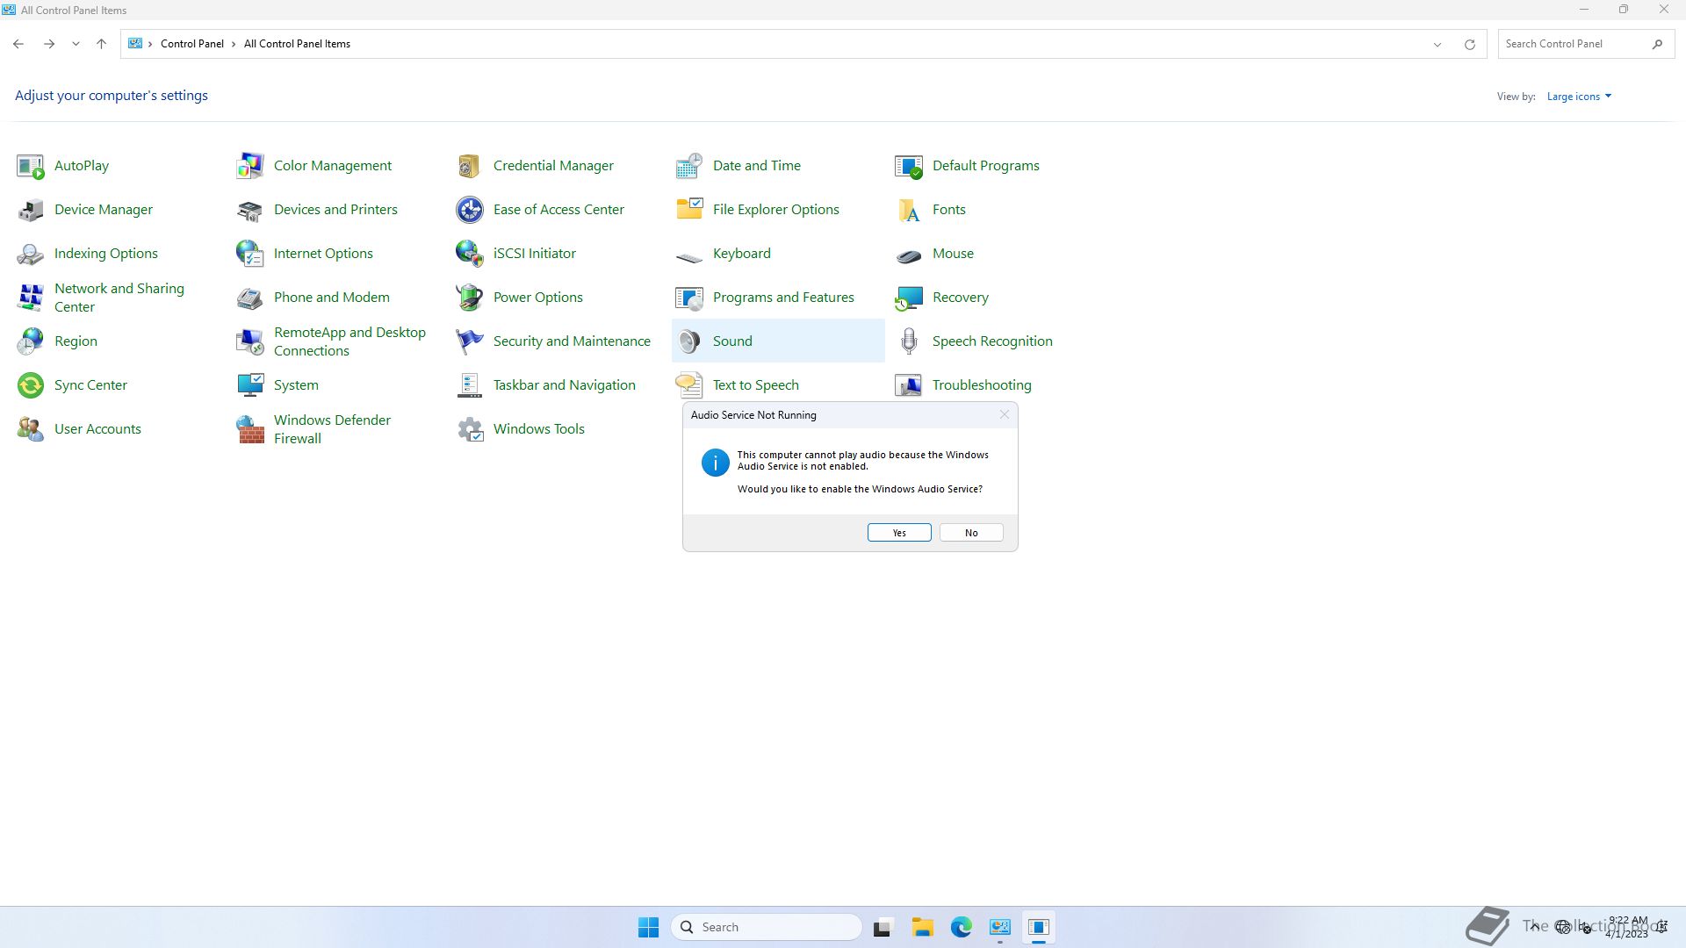Open the Network and Sharing Center icon
This screenshot has height=948, width=1686.
pyautogui.click(x=31, y=298)
